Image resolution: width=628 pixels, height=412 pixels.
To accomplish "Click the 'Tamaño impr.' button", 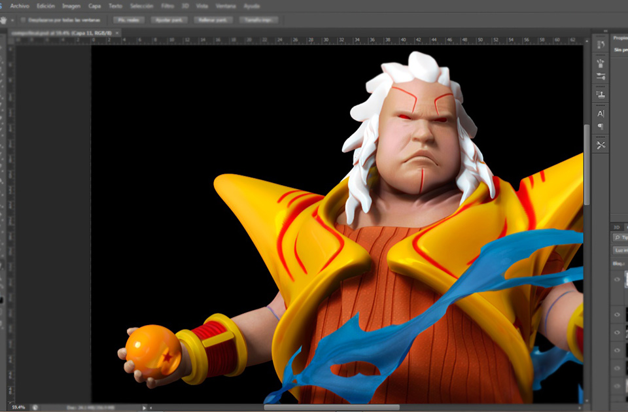I will [x=258, y=20].
